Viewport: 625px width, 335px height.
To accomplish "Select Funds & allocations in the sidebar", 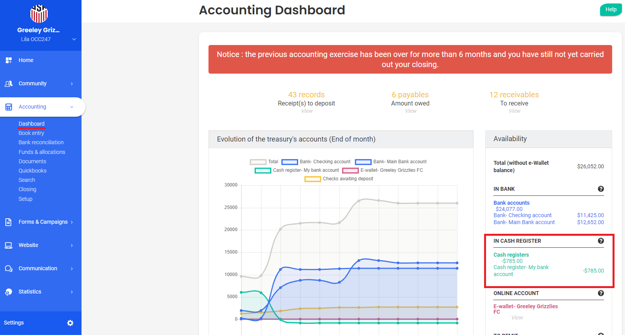I will click(x=42, y=152).
